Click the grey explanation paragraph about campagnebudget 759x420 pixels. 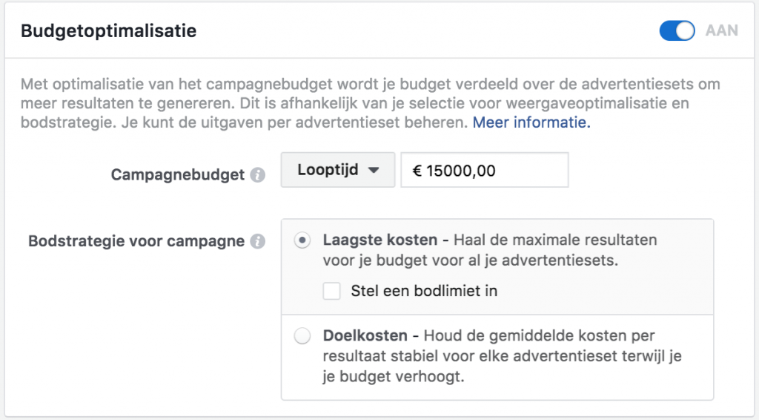coord(371,103)
